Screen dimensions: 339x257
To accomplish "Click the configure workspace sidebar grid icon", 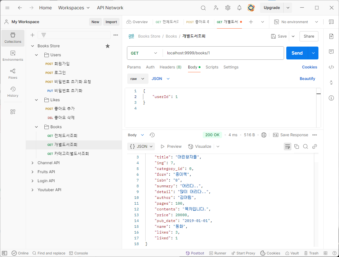I will [x=13, y=112].
